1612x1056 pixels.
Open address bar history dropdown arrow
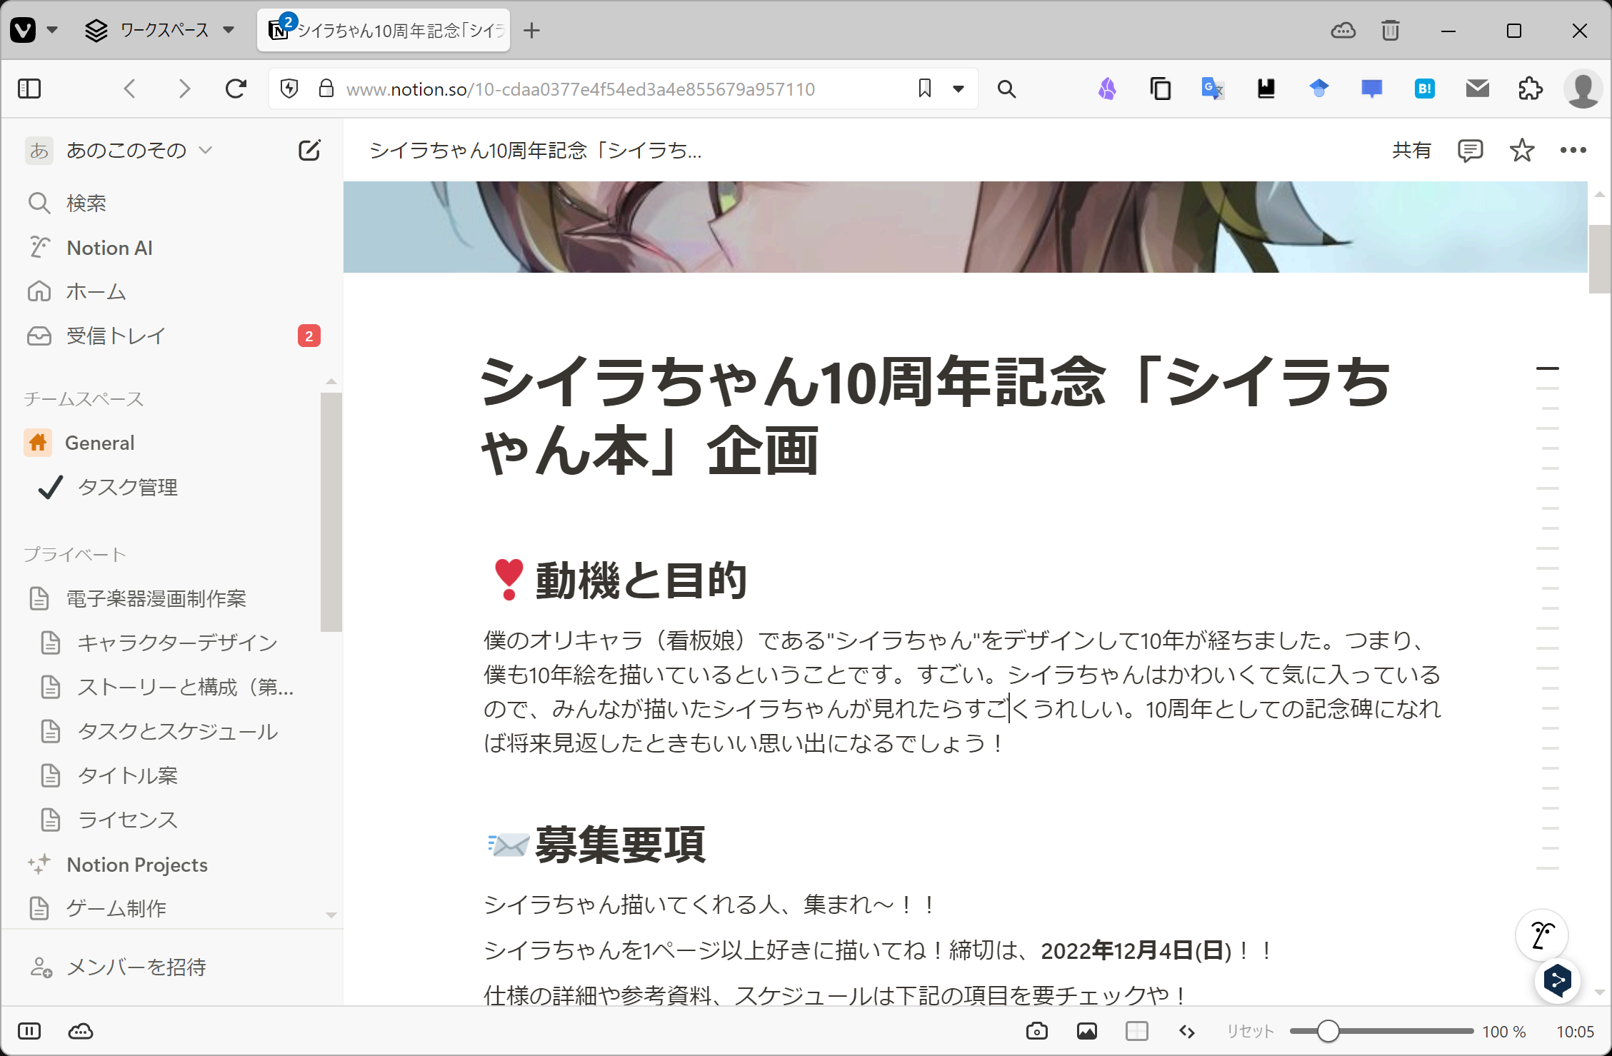pos(958,89)
